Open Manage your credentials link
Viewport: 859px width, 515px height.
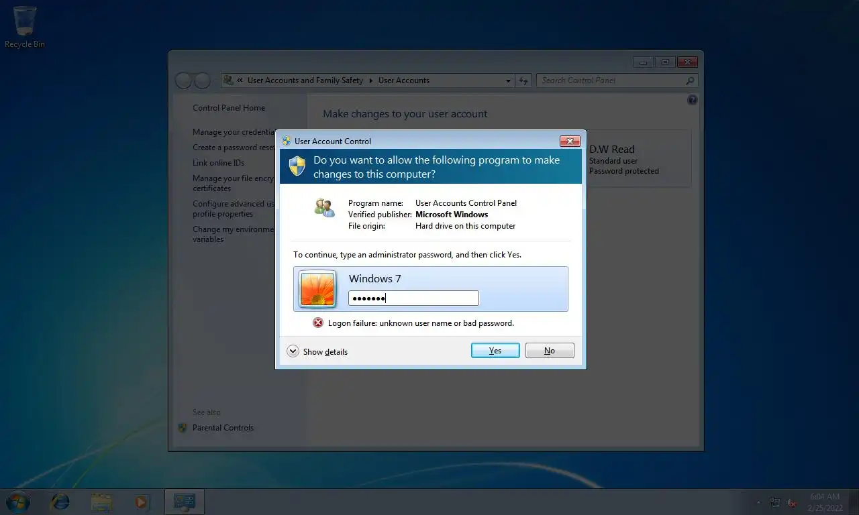[x=234, y=132]
